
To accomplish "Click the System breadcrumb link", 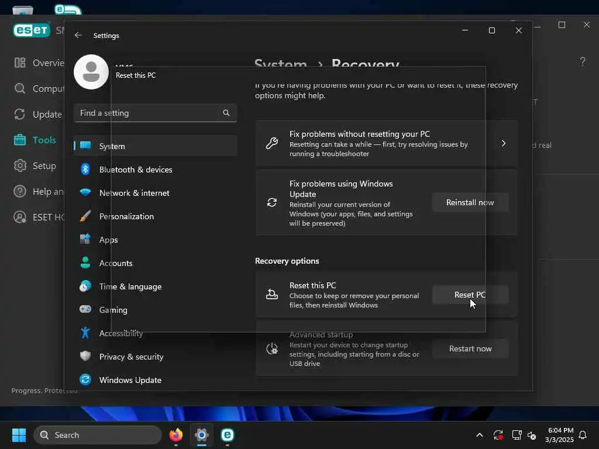I will pos(281,63).
